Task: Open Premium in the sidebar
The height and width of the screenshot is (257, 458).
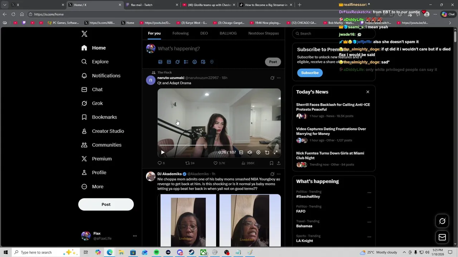Action: [97, 159]
